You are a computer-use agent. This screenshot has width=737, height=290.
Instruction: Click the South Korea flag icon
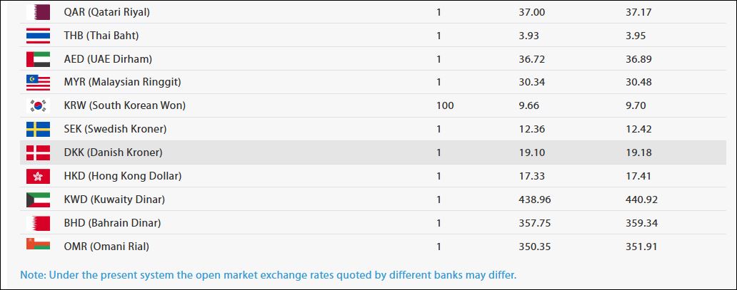[x=38, y=105]
